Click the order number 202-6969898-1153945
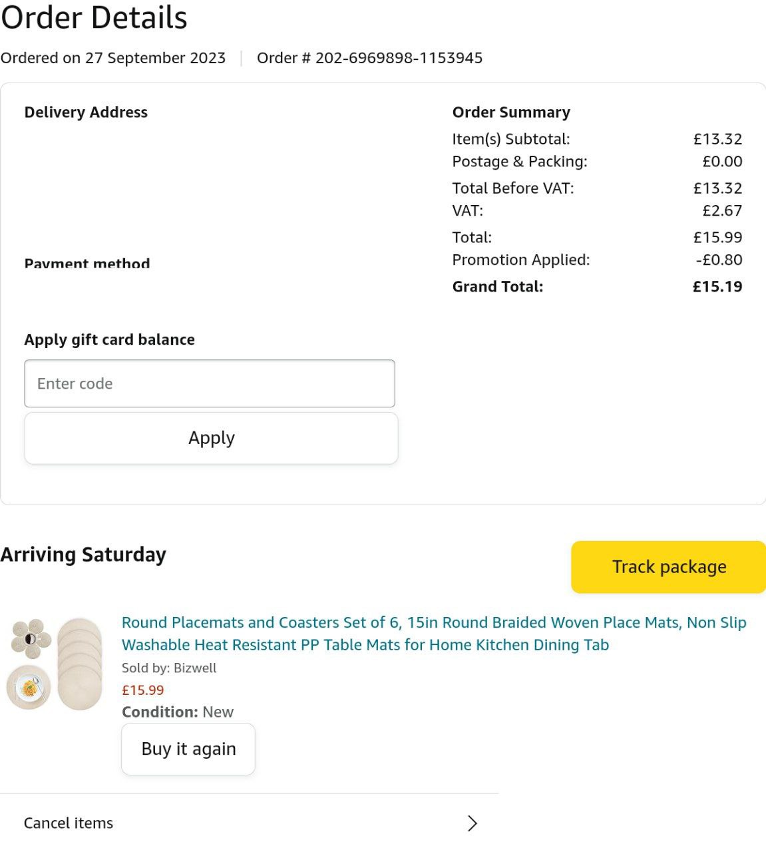This screenshot has height=852, width=766. click(399, 58)
